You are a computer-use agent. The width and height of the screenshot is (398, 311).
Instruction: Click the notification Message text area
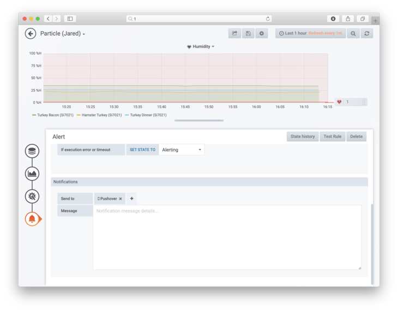tap(227, 237)
